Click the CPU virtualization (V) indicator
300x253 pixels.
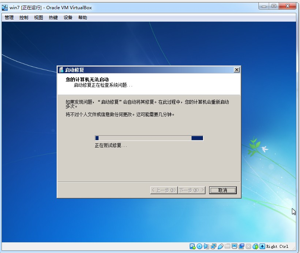pos(248,246)
